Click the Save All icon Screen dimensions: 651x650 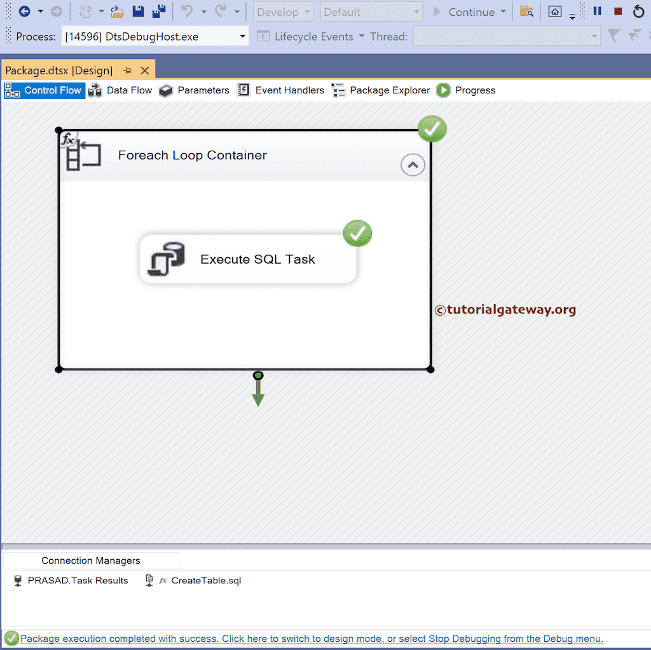[x=158, y=11]
